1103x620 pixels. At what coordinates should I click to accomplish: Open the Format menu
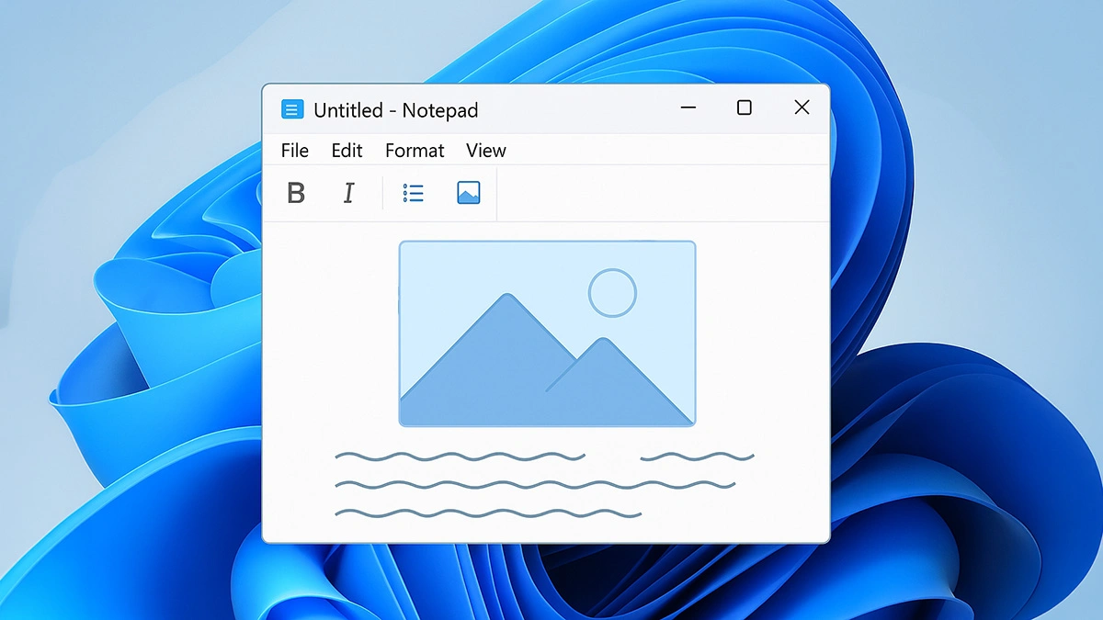click(415, 151)
